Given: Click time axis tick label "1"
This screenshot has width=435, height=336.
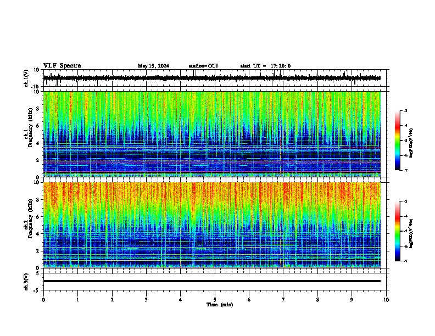Looking at the screenshot, I should click(77, 300).
